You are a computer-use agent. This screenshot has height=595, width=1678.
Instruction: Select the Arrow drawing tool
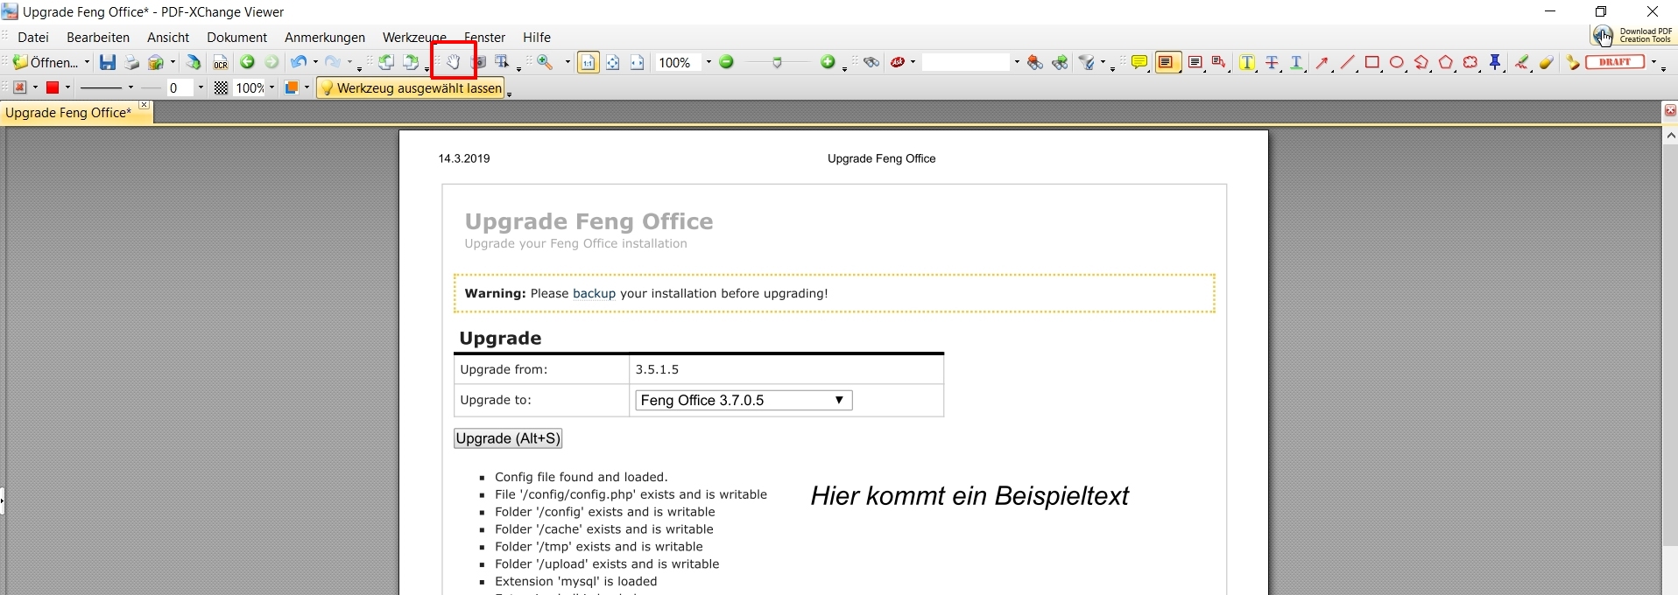point(1322,62)
